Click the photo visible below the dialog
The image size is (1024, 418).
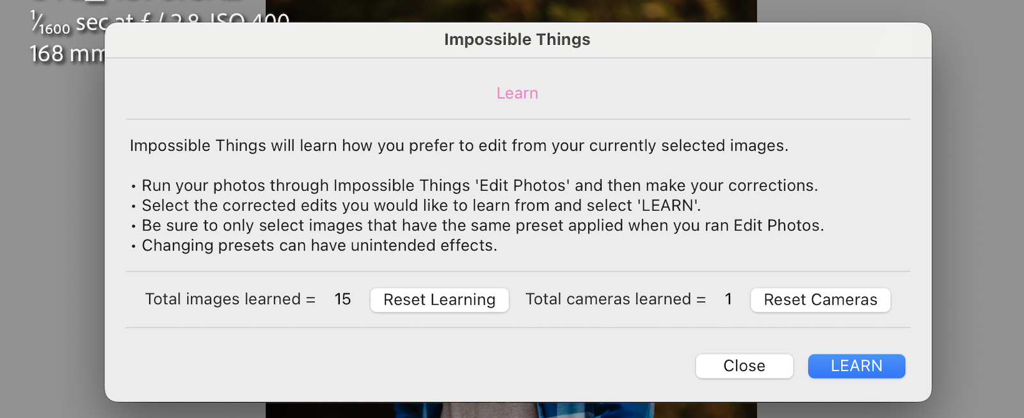tap(511, 410)
